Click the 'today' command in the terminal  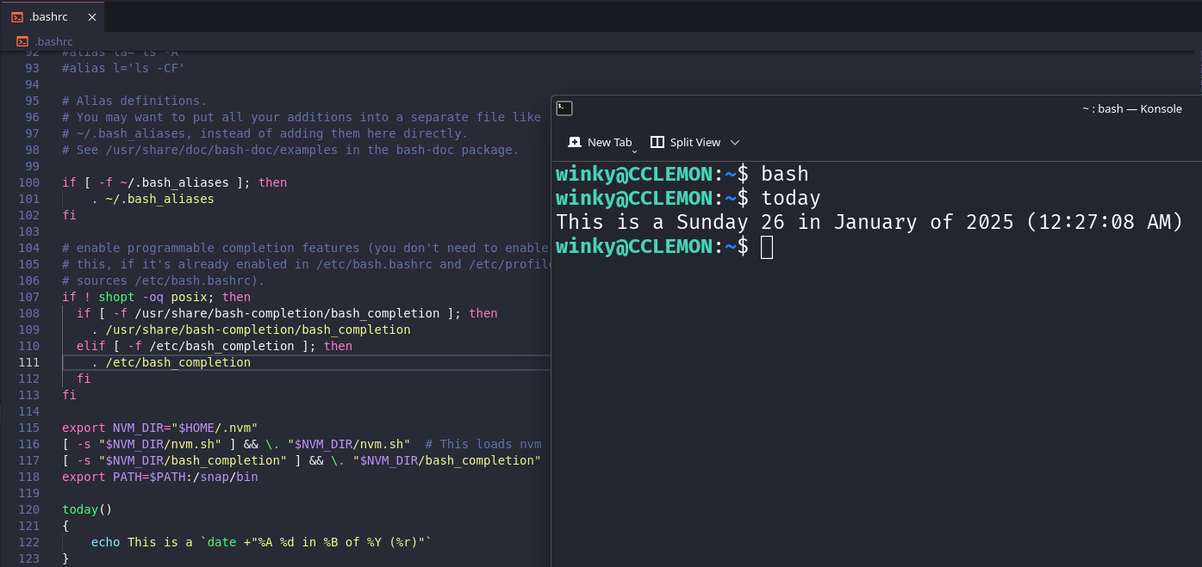(x=790, y=199)
